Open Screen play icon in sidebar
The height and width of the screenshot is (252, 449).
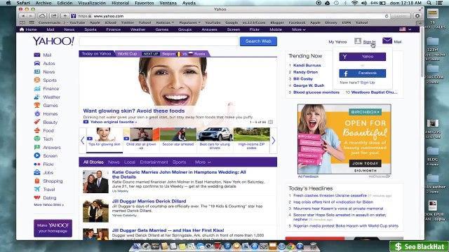[x=37, y=155]
